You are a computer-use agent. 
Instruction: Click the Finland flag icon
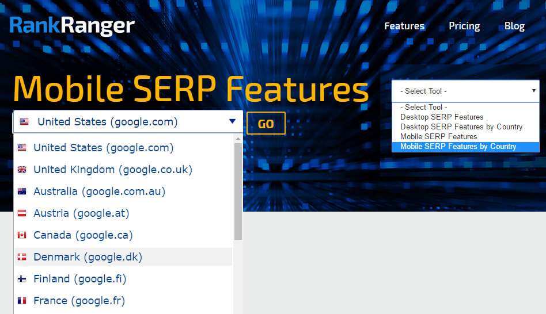pos(22,279)
